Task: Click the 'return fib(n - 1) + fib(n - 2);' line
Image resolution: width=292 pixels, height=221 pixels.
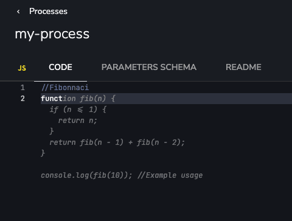Action: click(x=117, y=142)
